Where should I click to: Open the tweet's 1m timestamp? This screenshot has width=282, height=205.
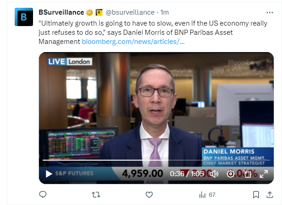(164, 12)
